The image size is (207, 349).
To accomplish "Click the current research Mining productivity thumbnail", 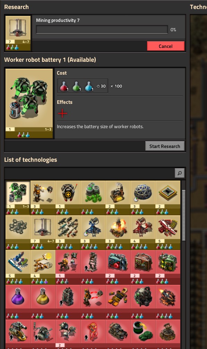I will point(18,33).
